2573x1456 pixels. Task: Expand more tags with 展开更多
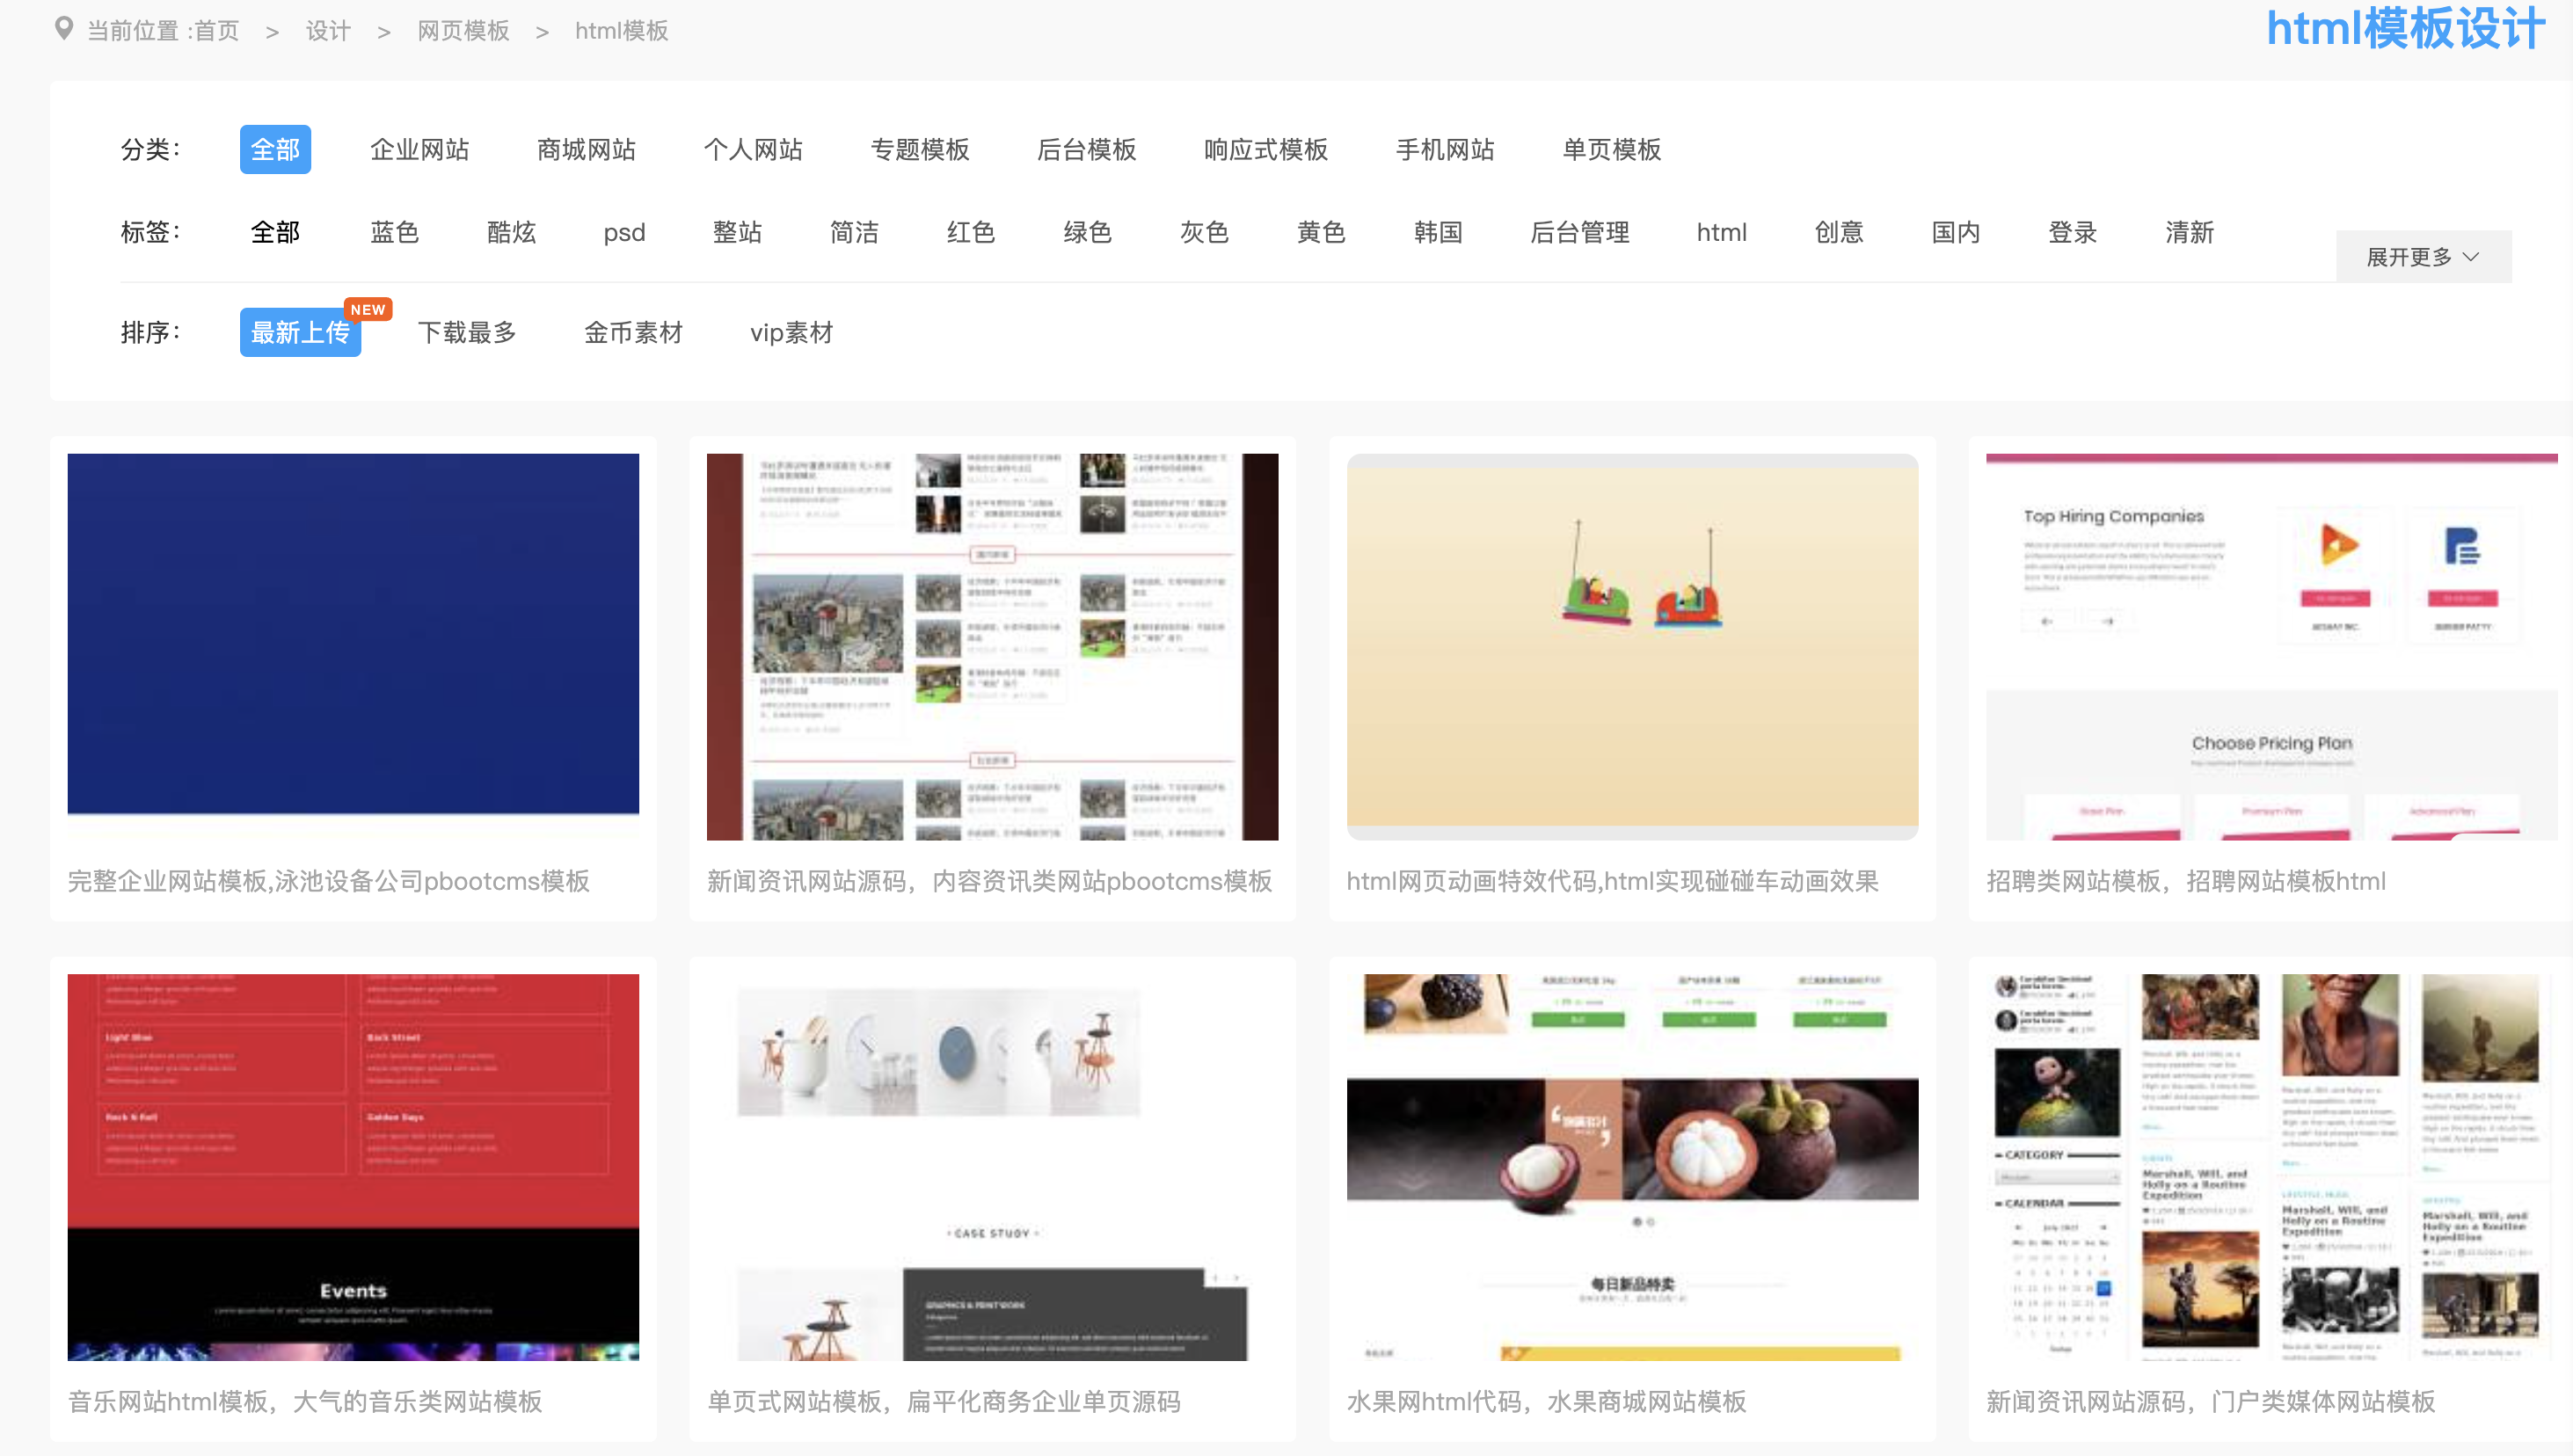click(2422, 257)
